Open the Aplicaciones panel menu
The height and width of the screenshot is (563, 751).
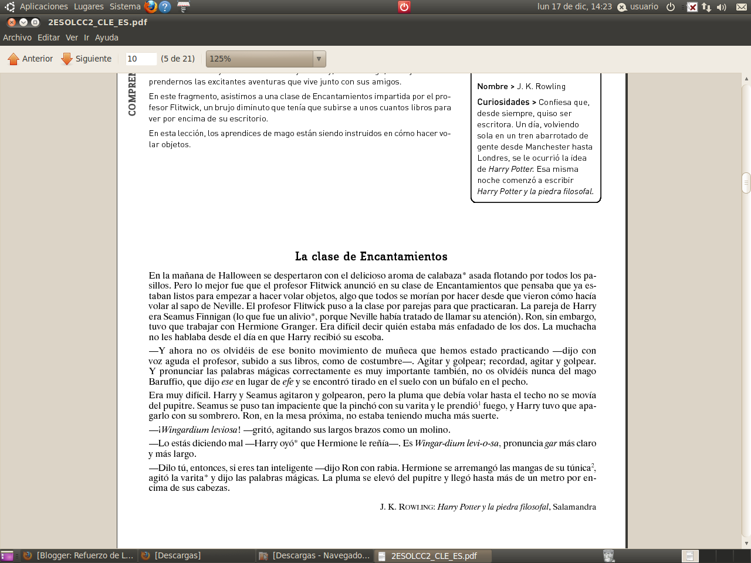coord(43,6)
